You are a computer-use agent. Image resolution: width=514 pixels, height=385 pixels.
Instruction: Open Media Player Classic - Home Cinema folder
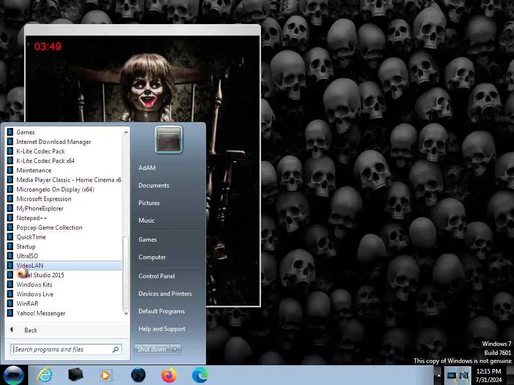coord(64,179)
